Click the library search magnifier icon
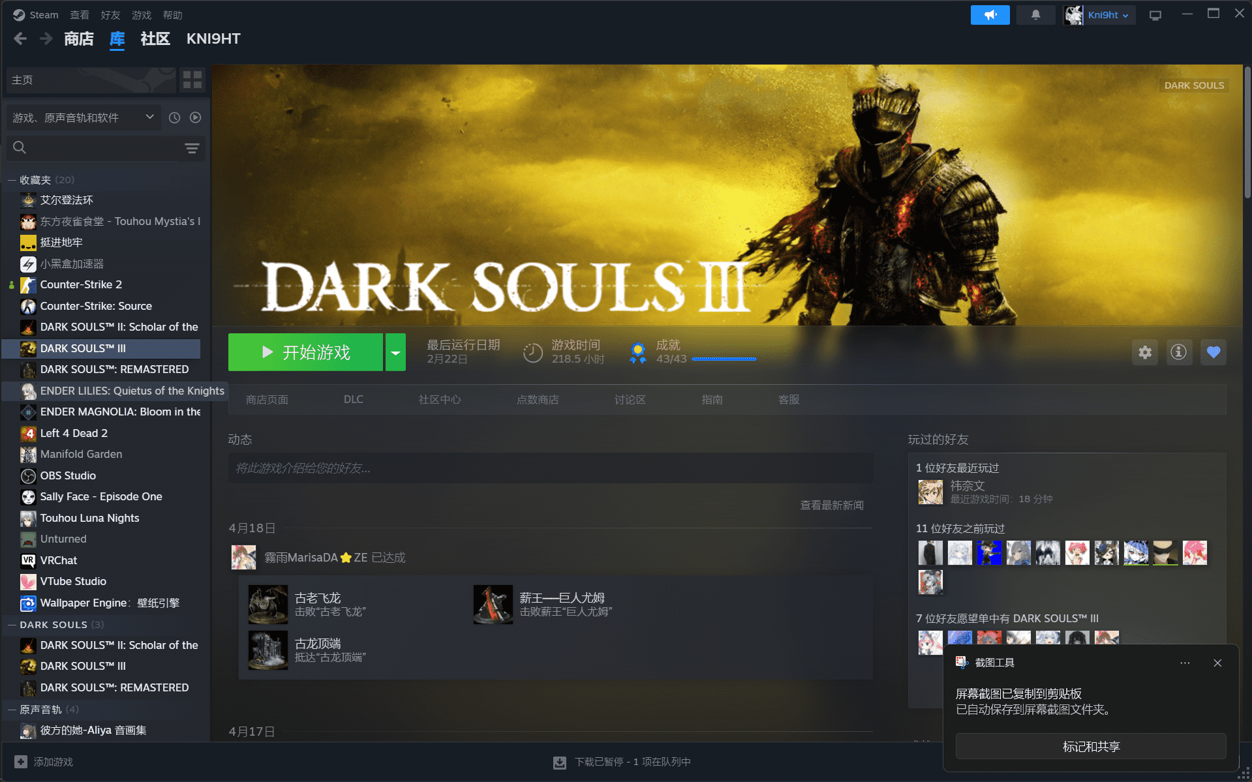1252x782 pixels. [x=20, y=148]
